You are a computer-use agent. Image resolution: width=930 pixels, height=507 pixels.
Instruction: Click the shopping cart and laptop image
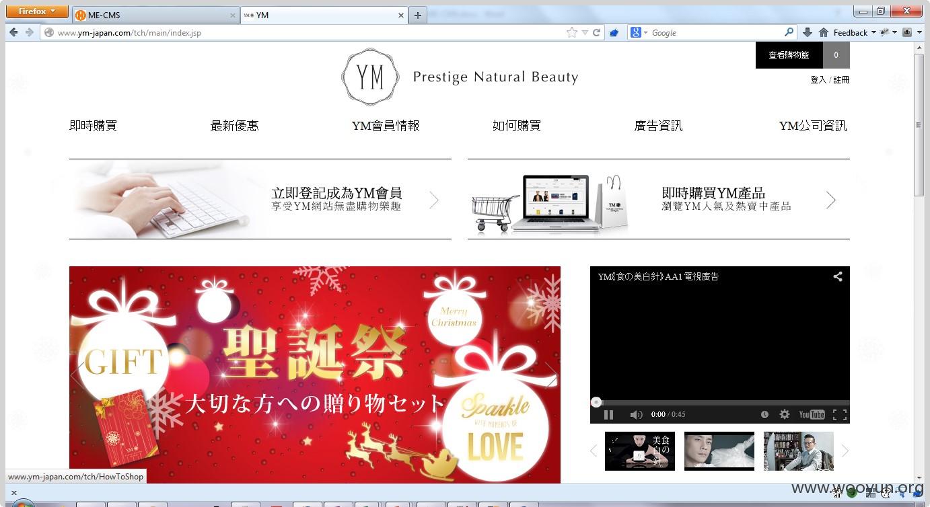pyautogui.click(x=550, y=204)
